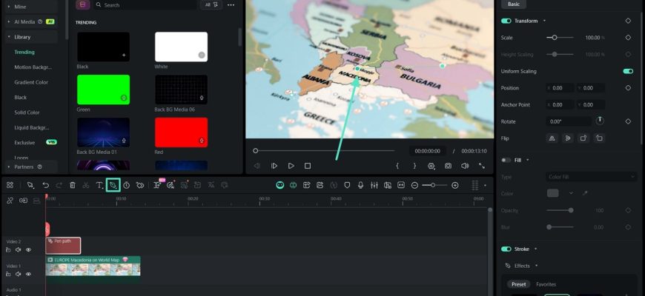The image size is (645, 296).
Task: Click the Mark In curly bracket
Action: point(397,166)
